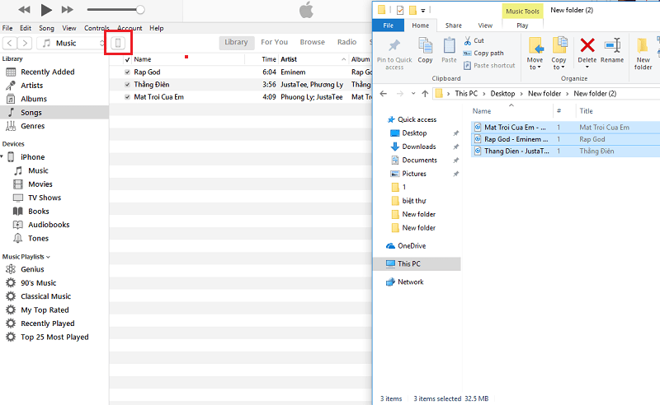660x405 pixels.
Task: Open Movies under iPhone device
Action: pyautogui.click(x=40, y=184)
